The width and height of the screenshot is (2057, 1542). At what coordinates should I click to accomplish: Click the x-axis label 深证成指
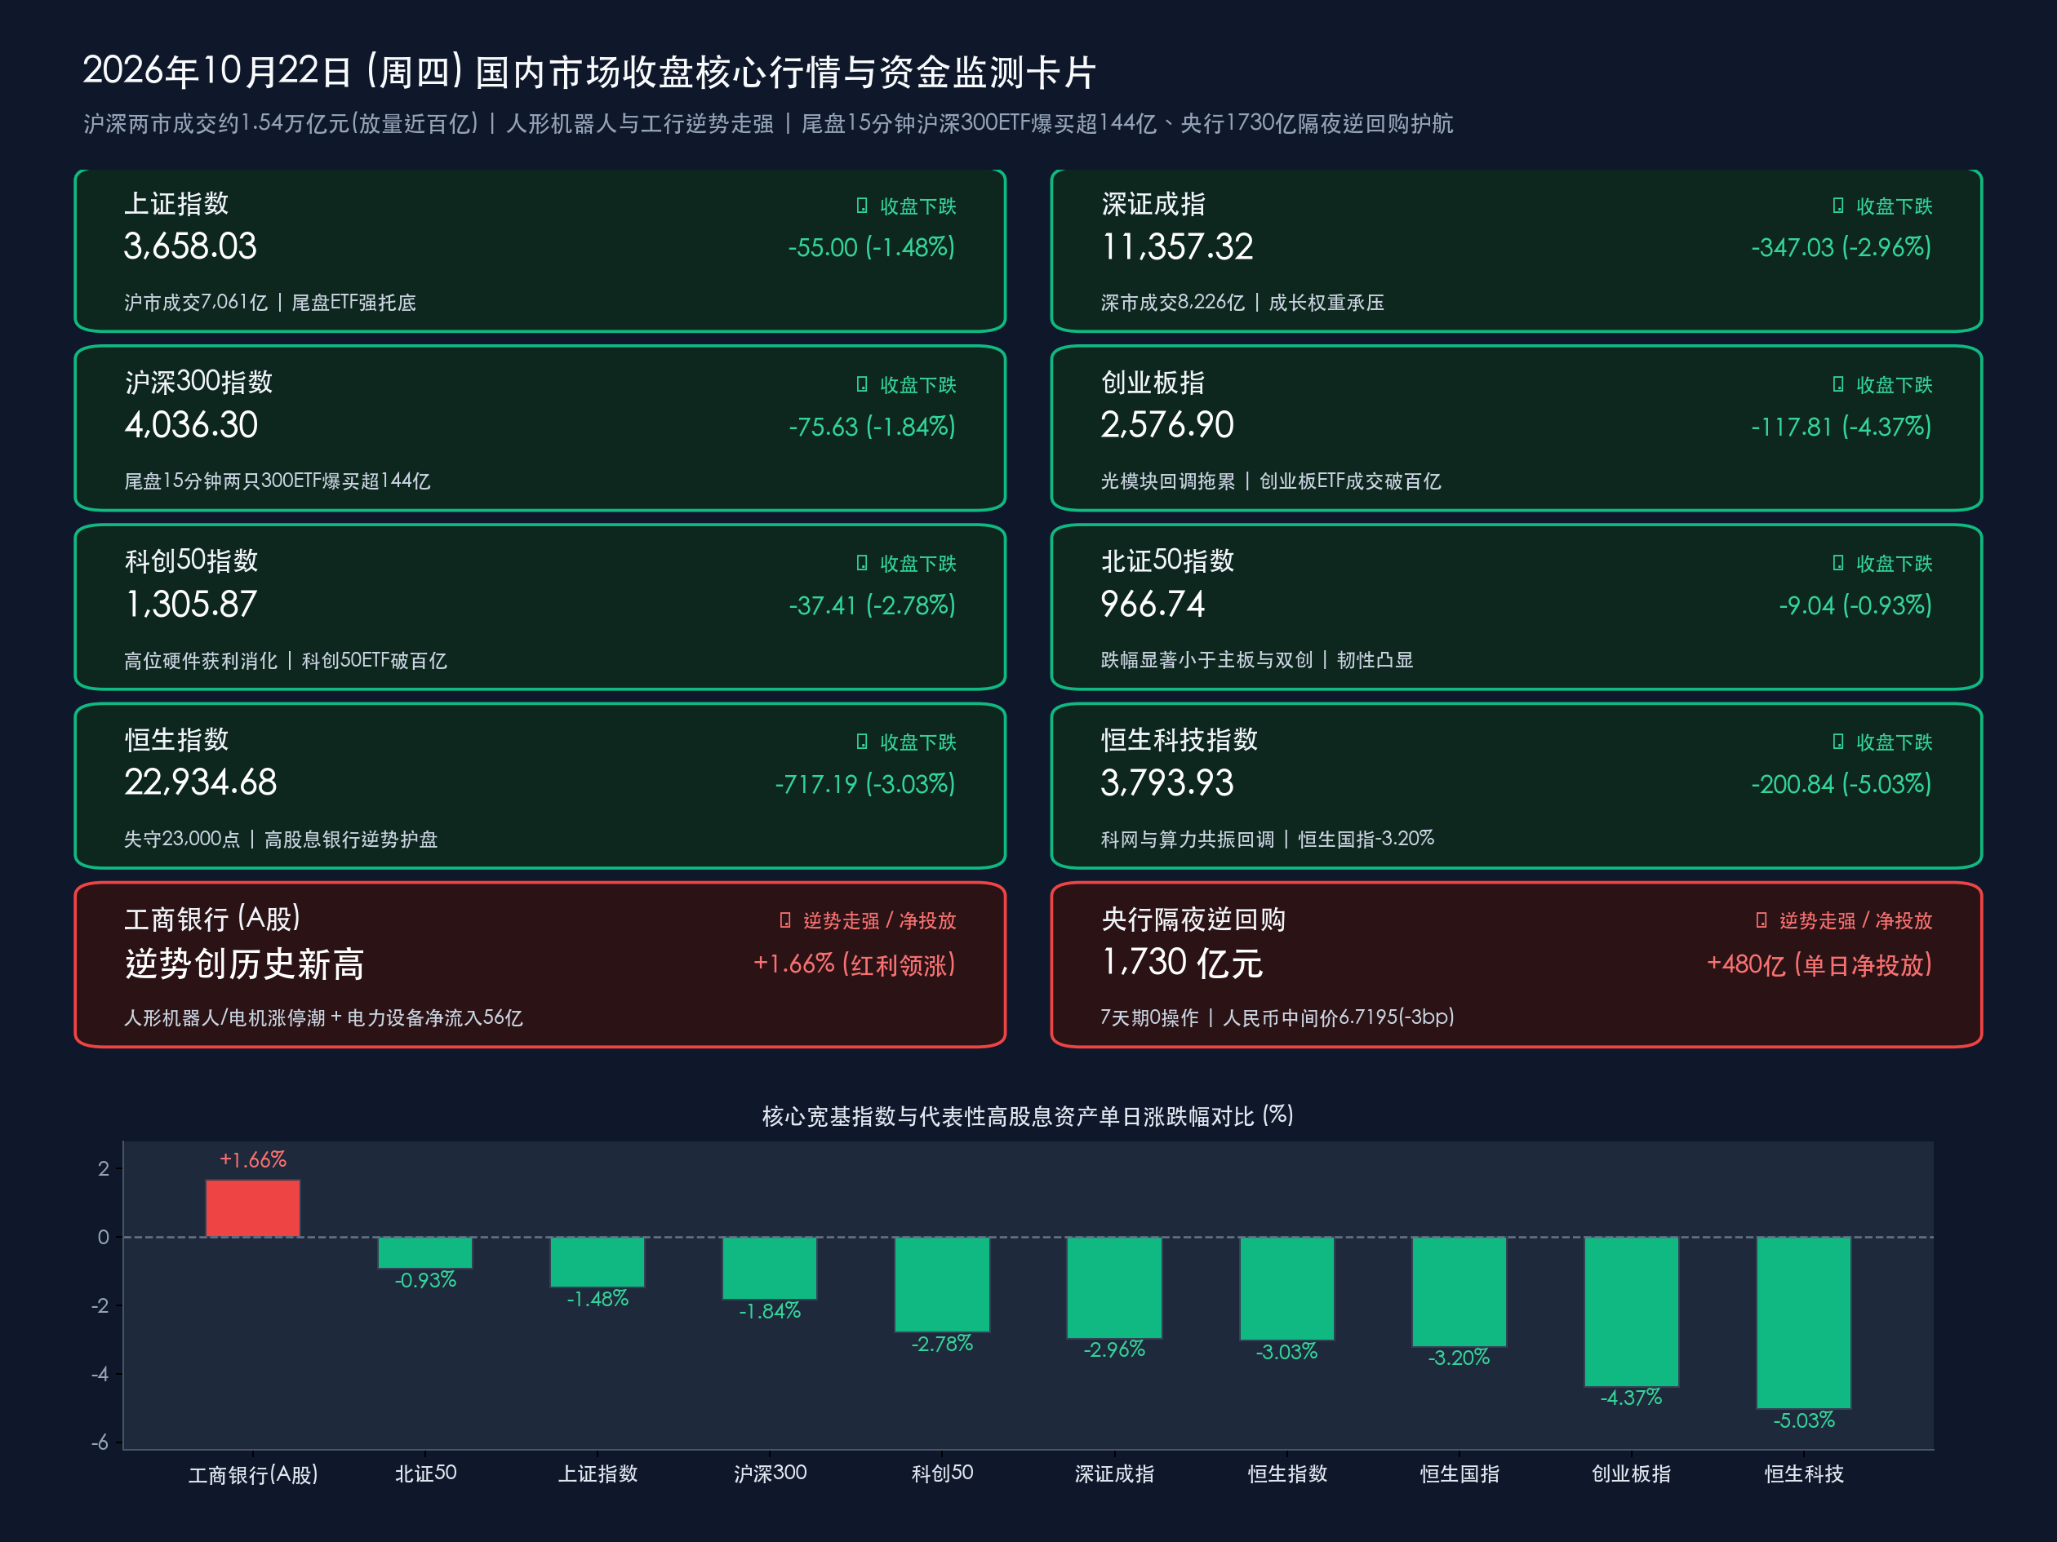[x=1114, y=1474]
